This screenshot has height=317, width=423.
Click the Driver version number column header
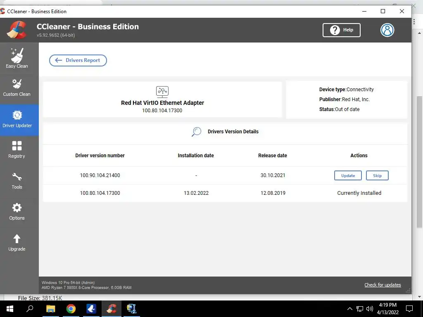tap(100, 156)
